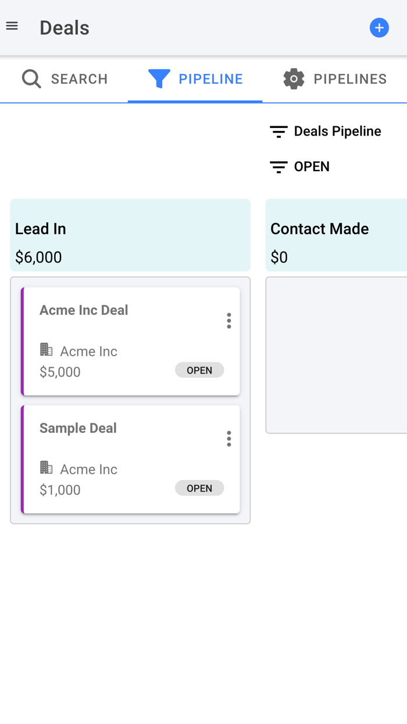Toggle the OPEN status chip on Acme Inc Deal
This screenshot has height=724, width=407.
coord(199,370)
